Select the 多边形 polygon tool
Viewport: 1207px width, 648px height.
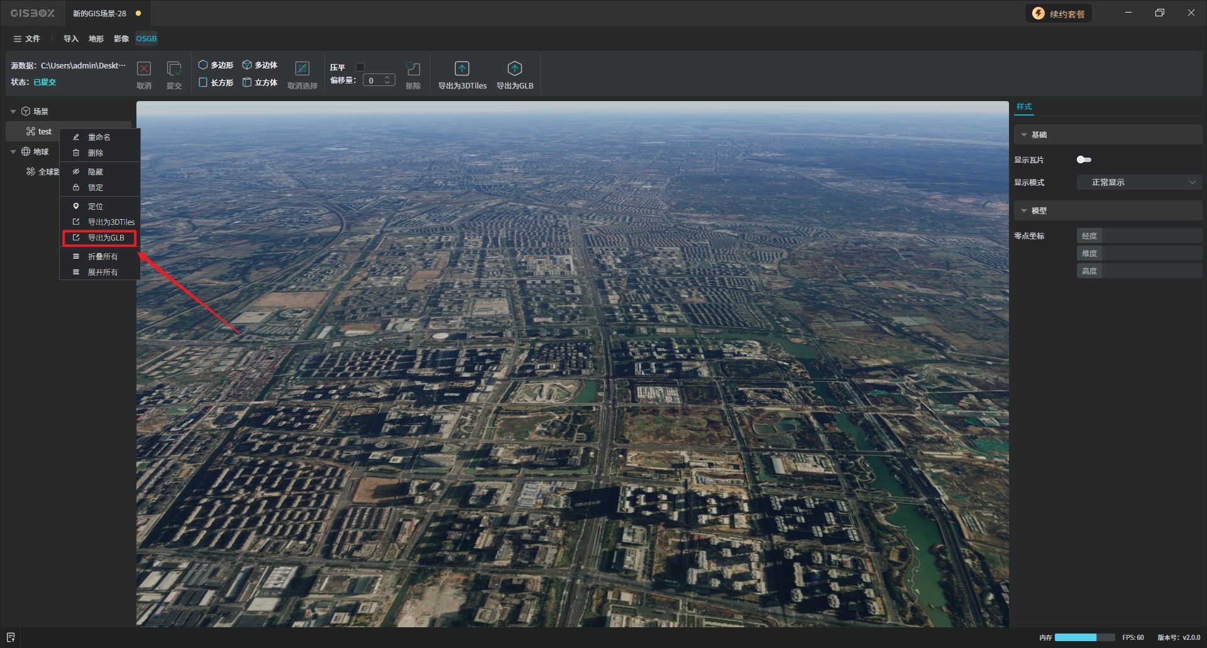[216, 65]
